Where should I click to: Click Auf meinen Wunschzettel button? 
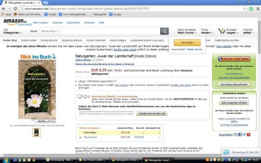click(x=234, y=84)
